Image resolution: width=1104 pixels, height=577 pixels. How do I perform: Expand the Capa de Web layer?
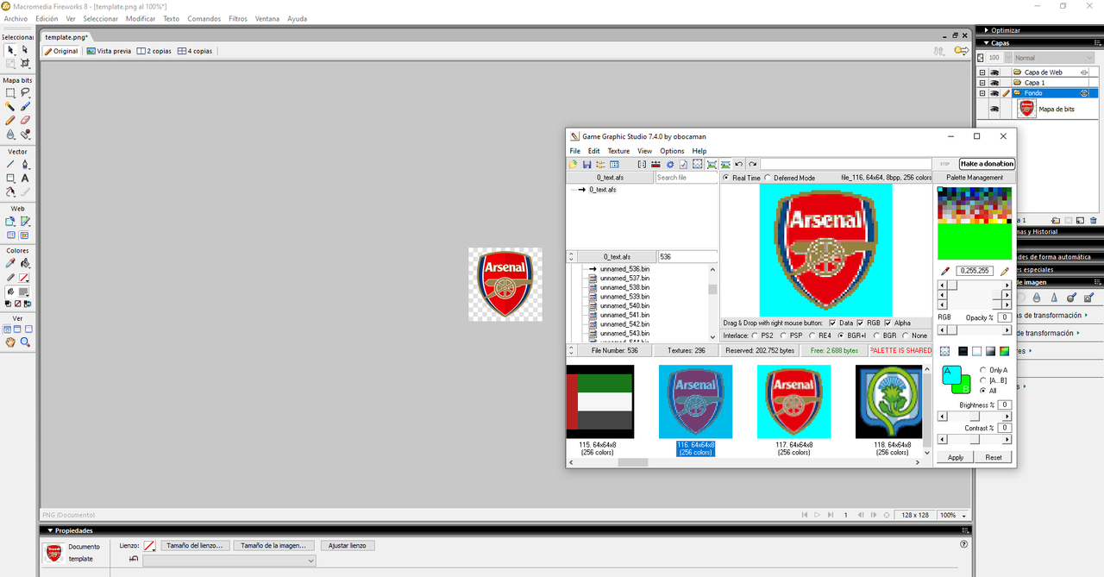point(982,72)
